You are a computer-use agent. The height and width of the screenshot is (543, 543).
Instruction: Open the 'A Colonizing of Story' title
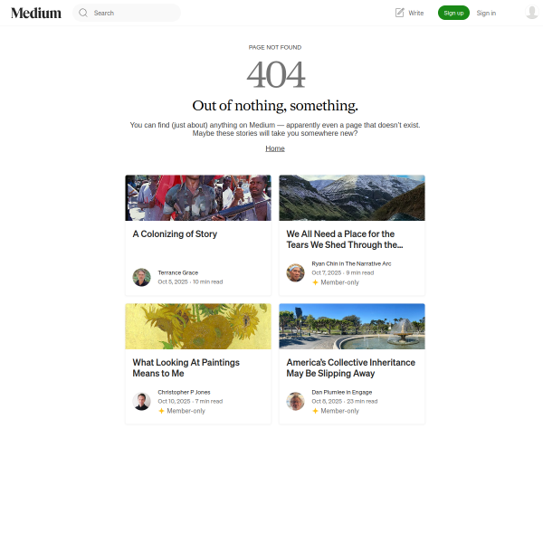[175, 234]
